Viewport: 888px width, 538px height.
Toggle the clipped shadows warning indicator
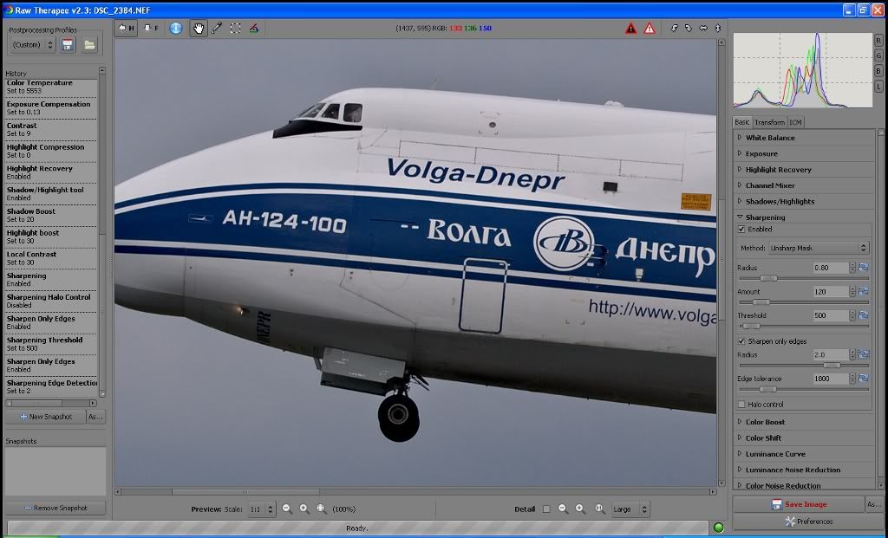pos(631,29)
